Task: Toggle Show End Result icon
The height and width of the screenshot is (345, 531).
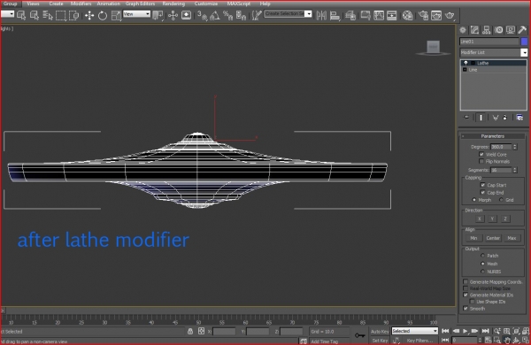Action: tap(481, 118)
